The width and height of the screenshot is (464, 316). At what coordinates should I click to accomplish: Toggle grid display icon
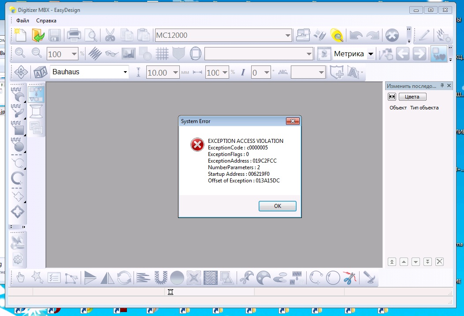[162, 54]
